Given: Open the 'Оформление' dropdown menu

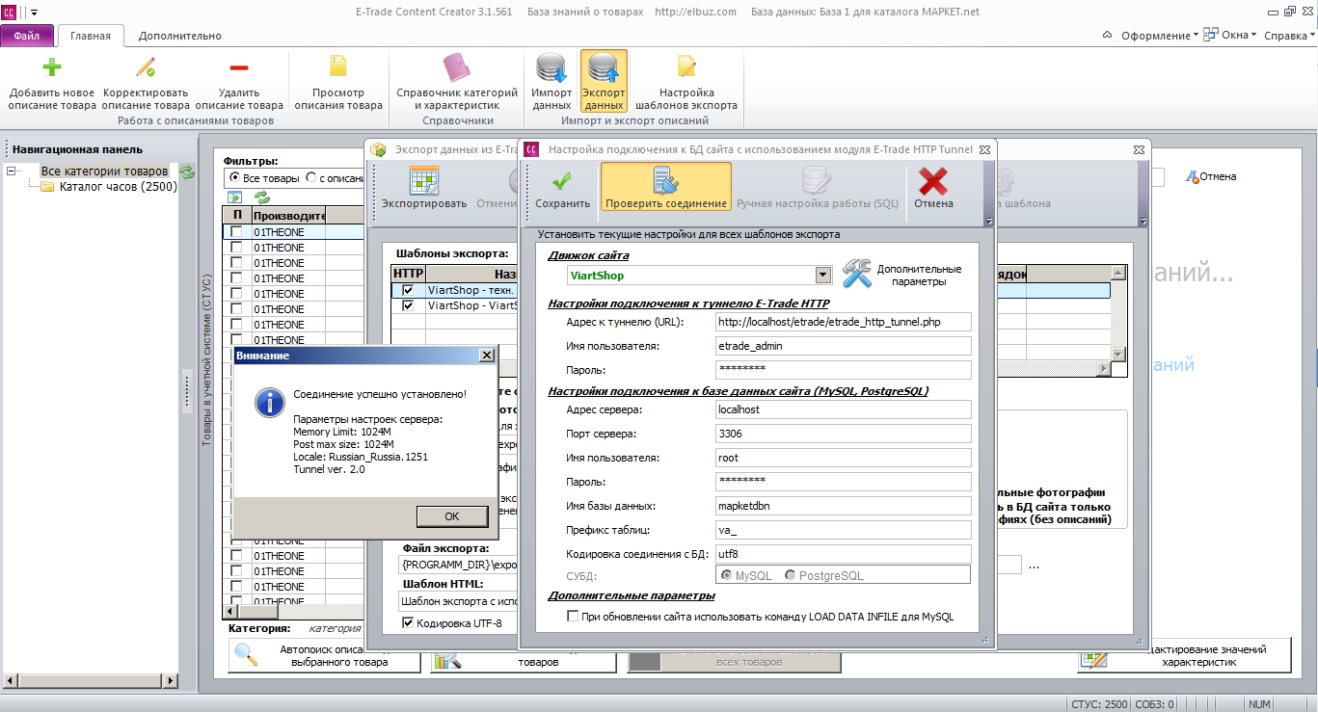Looking at the screenshot, I should [x=1160, y=36].
